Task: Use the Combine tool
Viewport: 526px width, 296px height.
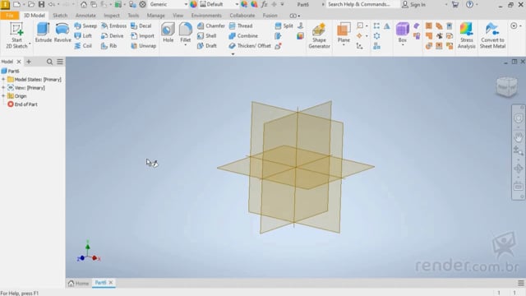Action: click(x=243, y=35)
